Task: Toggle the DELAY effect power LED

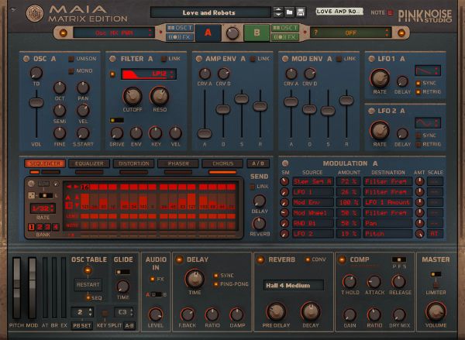Action: click(x=179, y=259)
